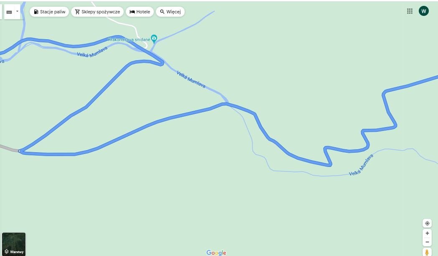Click the gas pump icon chip

pos(36,12)
